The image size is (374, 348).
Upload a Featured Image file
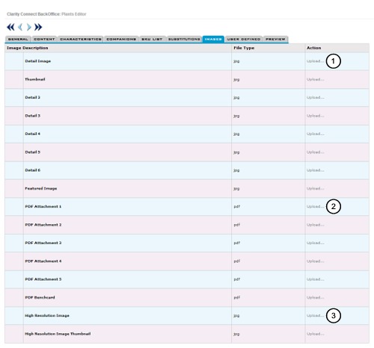(316, 188)
